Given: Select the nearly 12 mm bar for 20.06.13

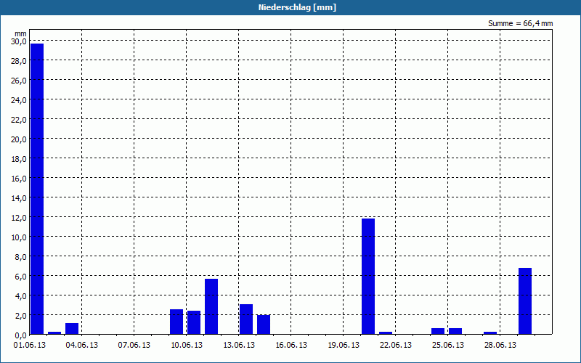Looking at the screenshot, I should click(x=368, y=277).
